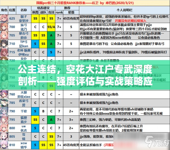Click position number 800
The width and height of the screenshot is (170, 150).
pos(12,128)
